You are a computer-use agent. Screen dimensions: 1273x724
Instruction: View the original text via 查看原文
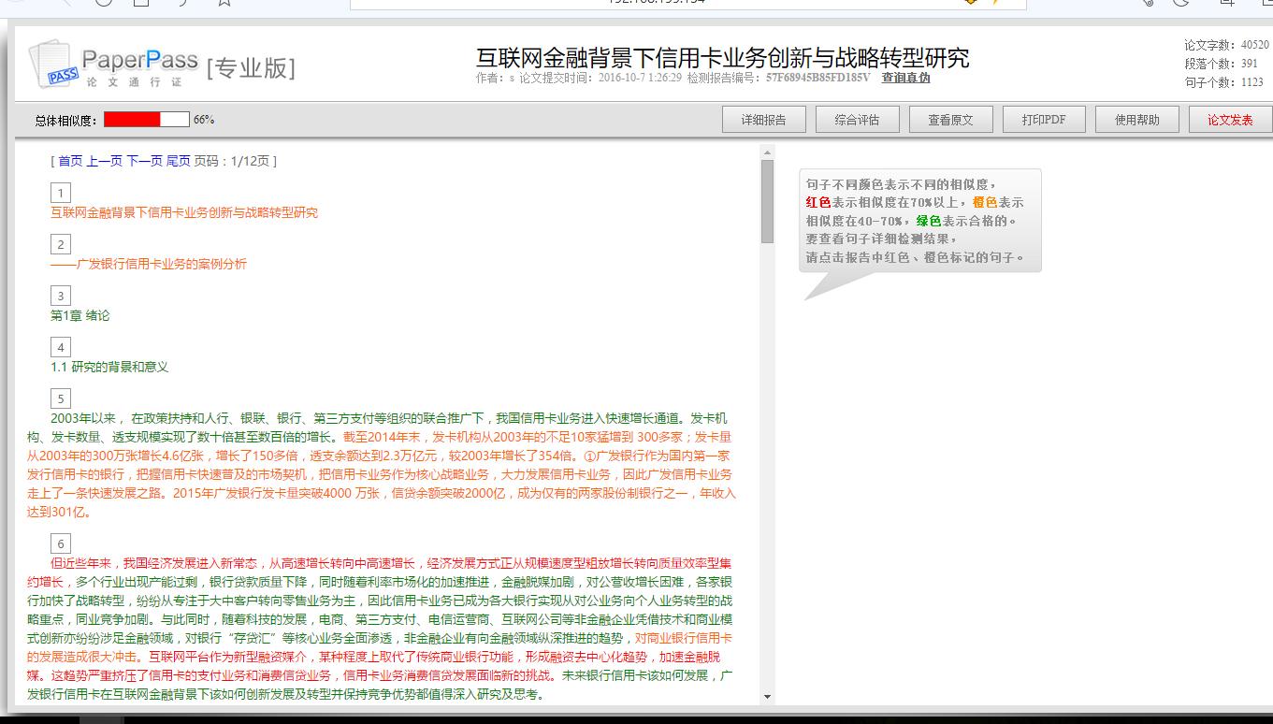(x=950, y=120)
